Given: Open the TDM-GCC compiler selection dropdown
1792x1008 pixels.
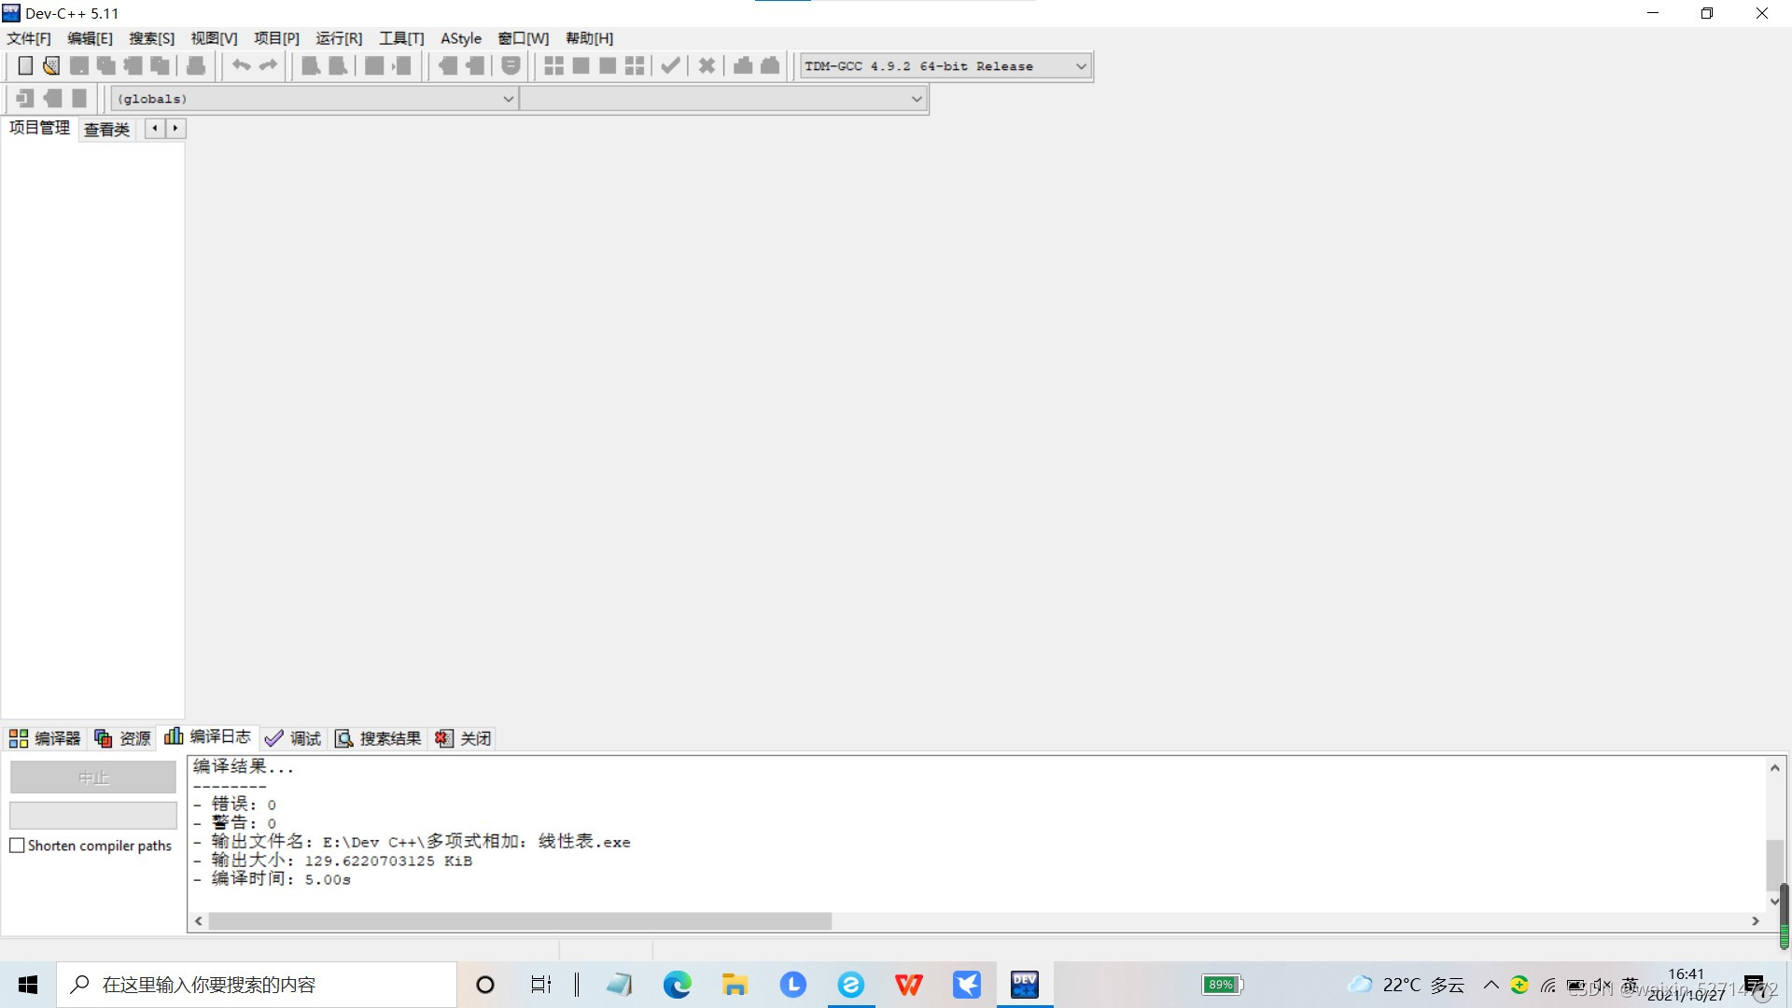Looking at the screenshot, I should coord(945,66).
